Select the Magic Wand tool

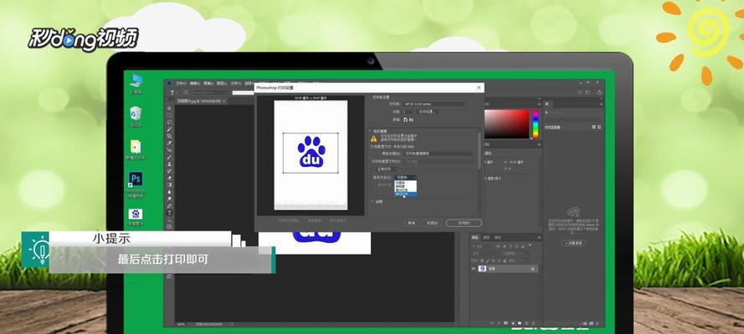click(169, 129)
